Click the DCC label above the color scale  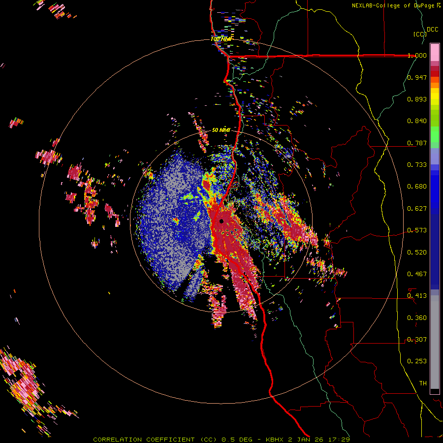pyautogui.click(x=432, y=30)
